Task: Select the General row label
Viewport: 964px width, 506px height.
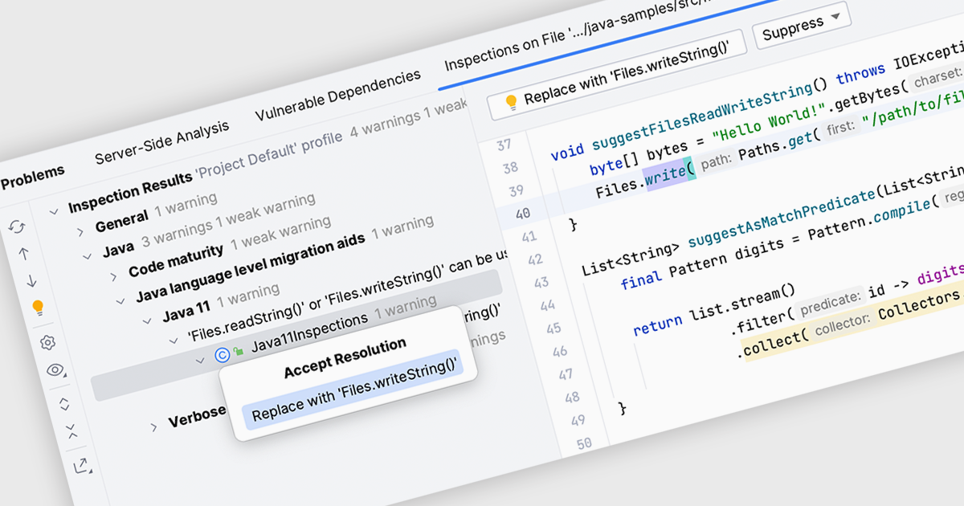Action: [121, 221]
